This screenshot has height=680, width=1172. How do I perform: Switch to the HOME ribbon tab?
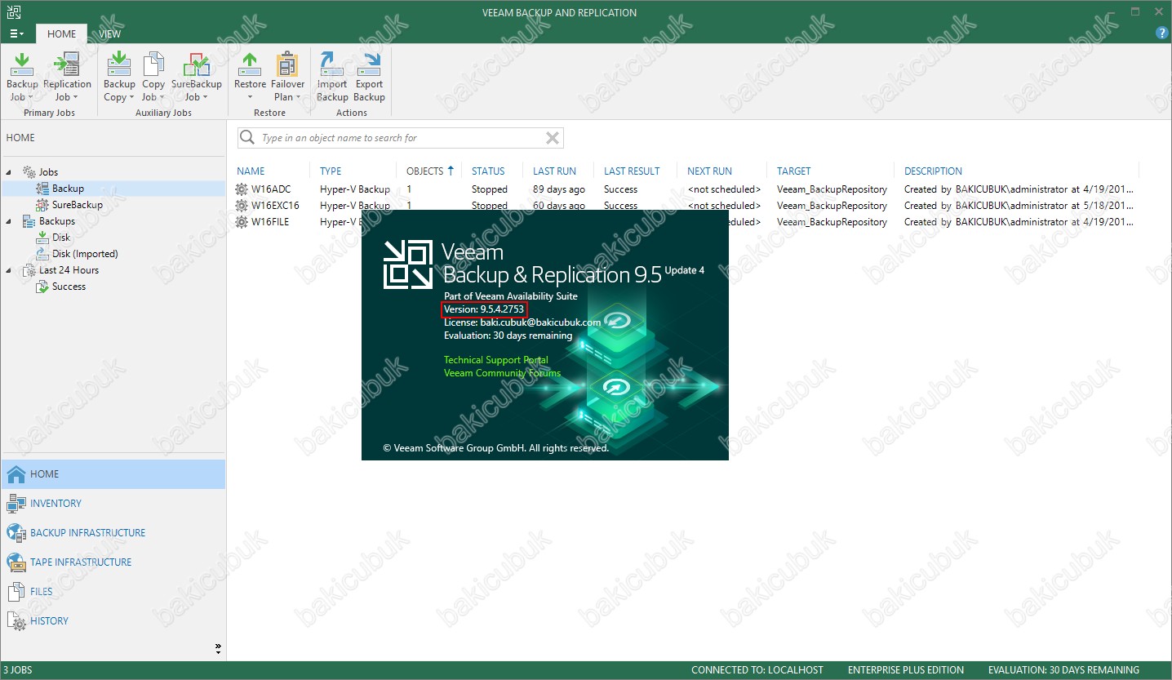point(61,33)
